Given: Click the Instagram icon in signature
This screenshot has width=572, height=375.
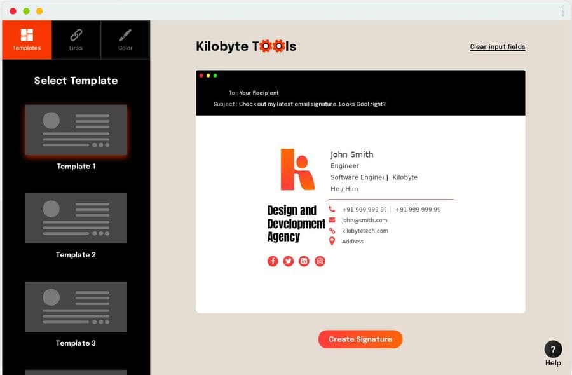Looking at the screenshot, I should point(320,261).
